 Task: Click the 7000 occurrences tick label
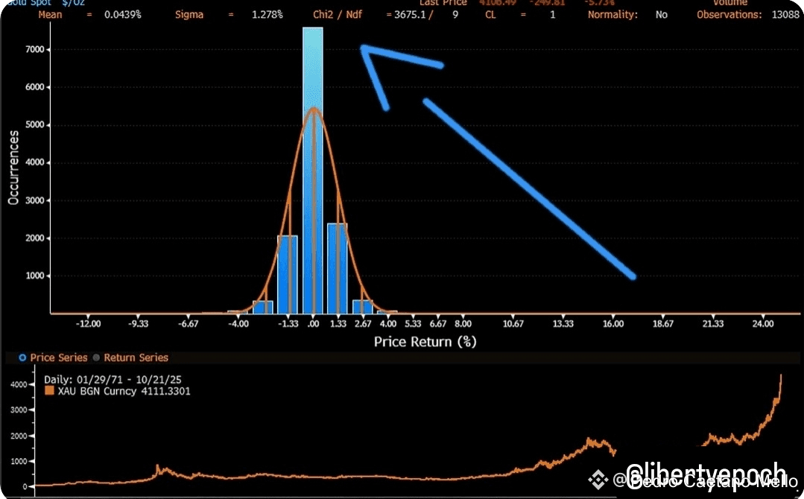(35, 50)
